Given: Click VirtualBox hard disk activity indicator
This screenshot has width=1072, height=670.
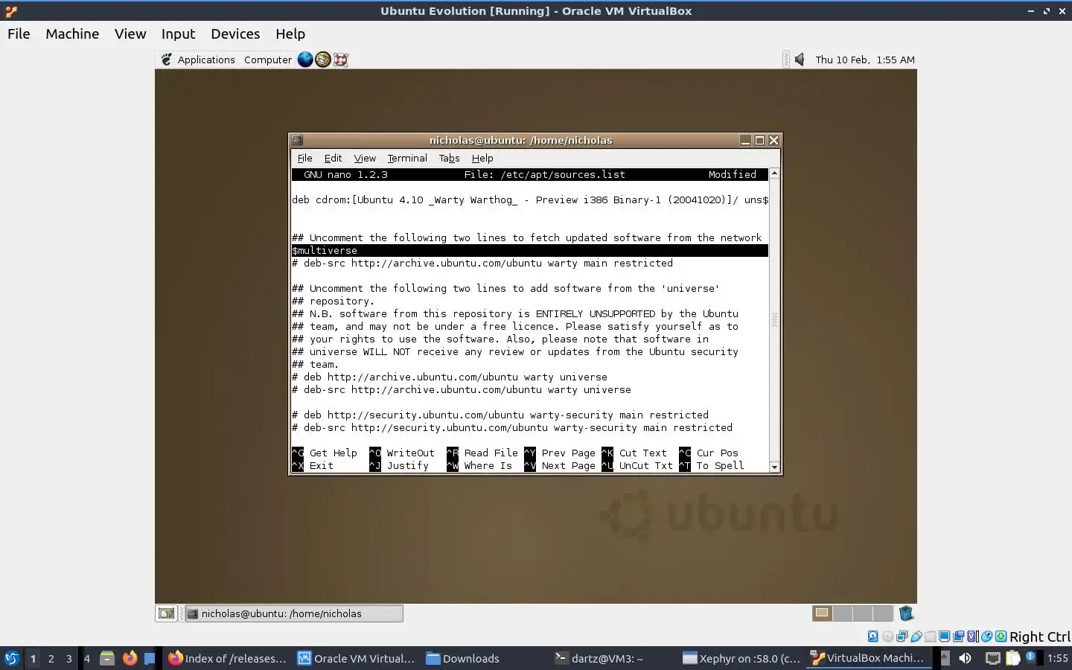Looking at the screenshot, I should click(x=873, y=636).
